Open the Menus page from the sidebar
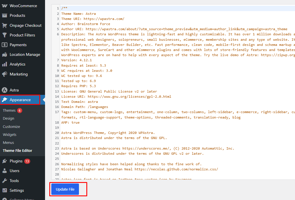The height and width of the screenshot is (200, 295). 9,142
